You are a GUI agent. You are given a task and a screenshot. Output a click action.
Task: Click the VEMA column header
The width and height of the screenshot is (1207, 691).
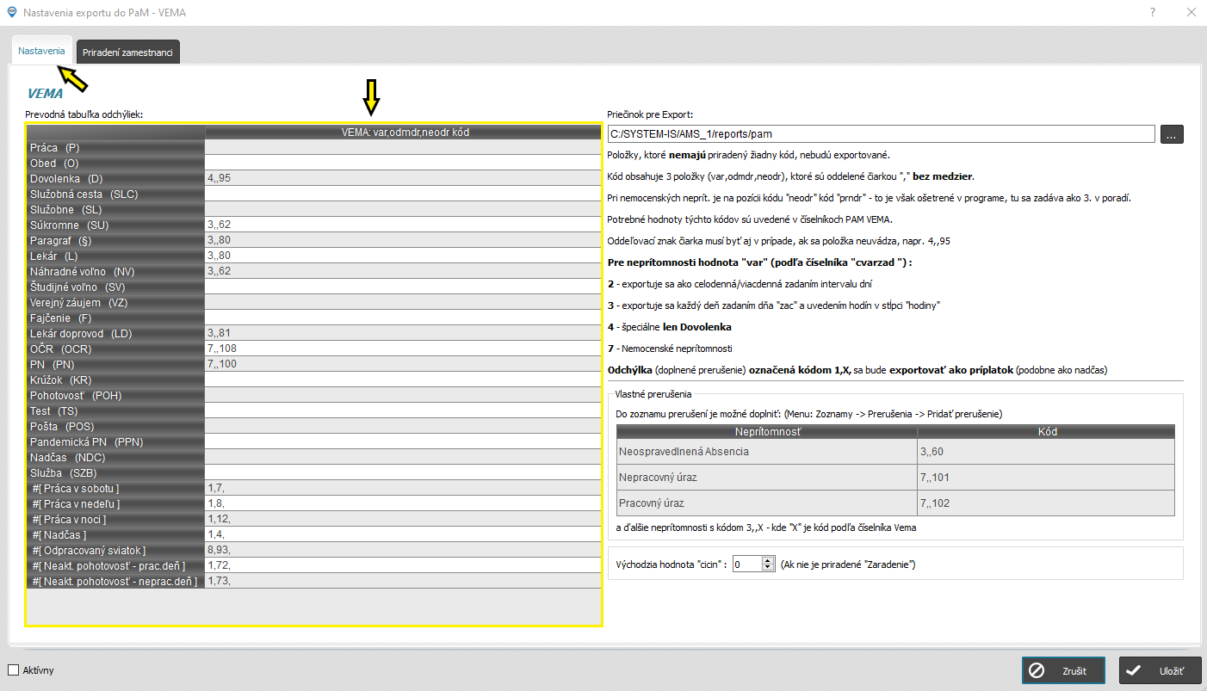coord(403,132)
